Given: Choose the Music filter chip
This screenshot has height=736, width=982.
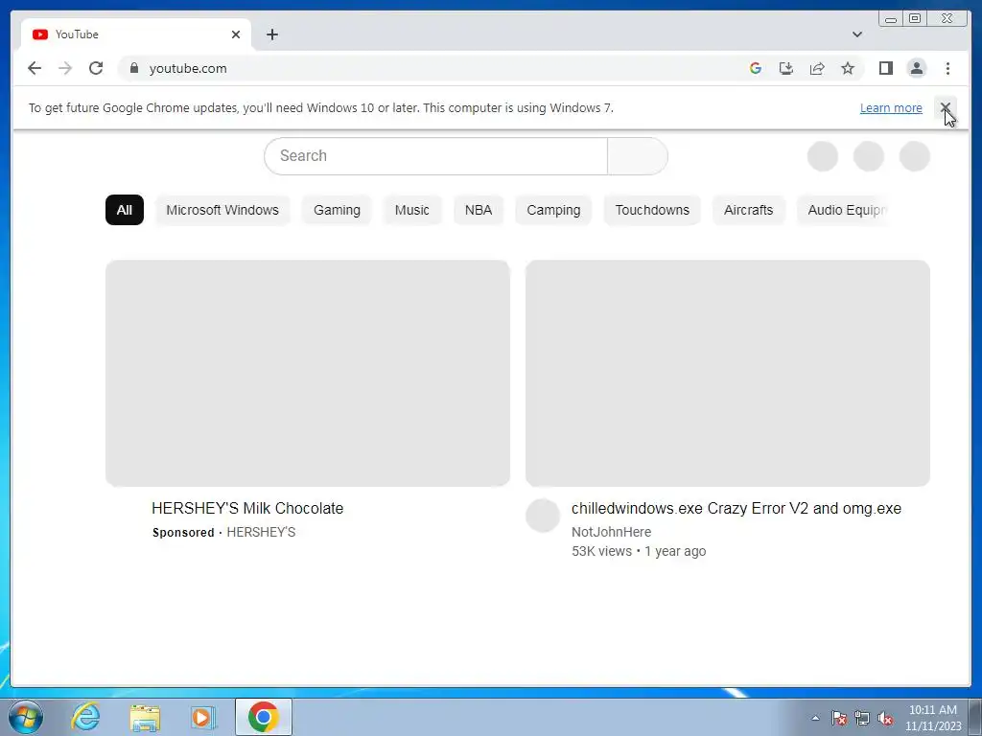Looking at the screenshot, I should tap(412, 210).
